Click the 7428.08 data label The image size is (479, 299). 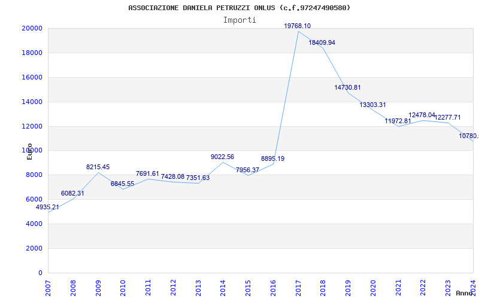click(172, 176)
